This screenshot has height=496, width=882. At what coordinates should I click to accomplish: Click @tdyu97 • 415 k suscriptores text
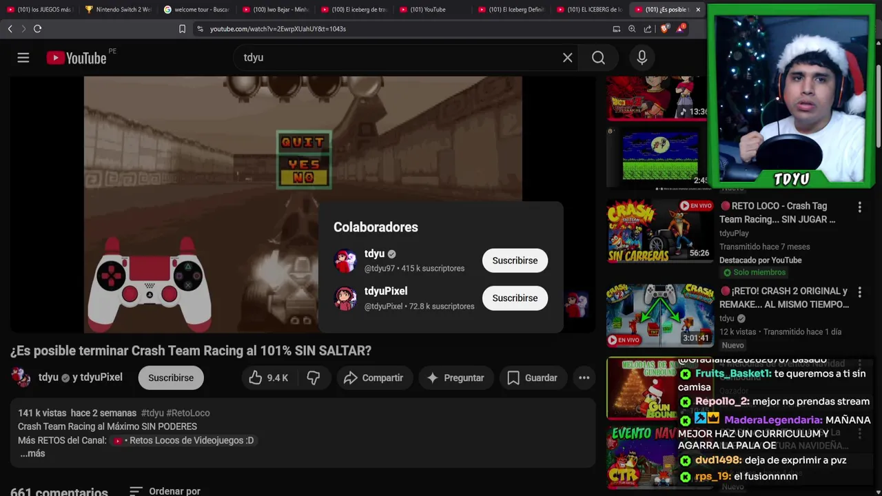click(x=414, y=268)
